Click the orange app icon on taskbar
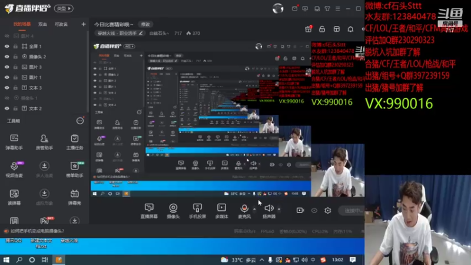The height and width of the screenshot is (265, 471). 58,260
